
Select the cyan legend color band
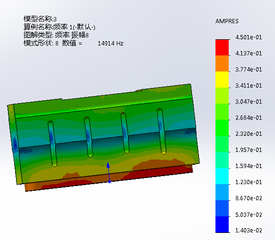point(222,176)
